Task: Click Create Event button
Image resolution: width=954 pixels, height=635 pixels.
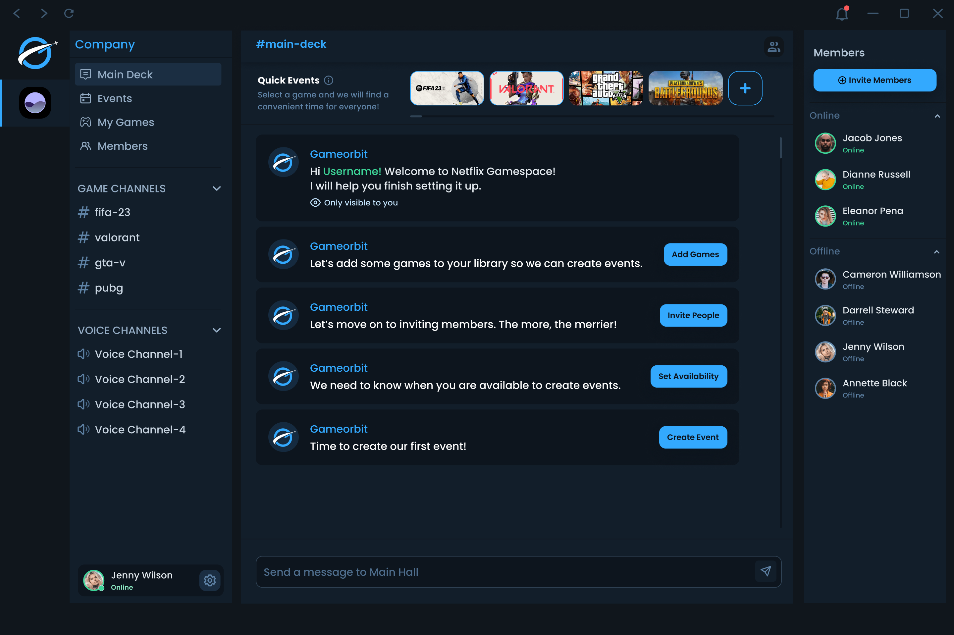Action: [x=693, y=437]
